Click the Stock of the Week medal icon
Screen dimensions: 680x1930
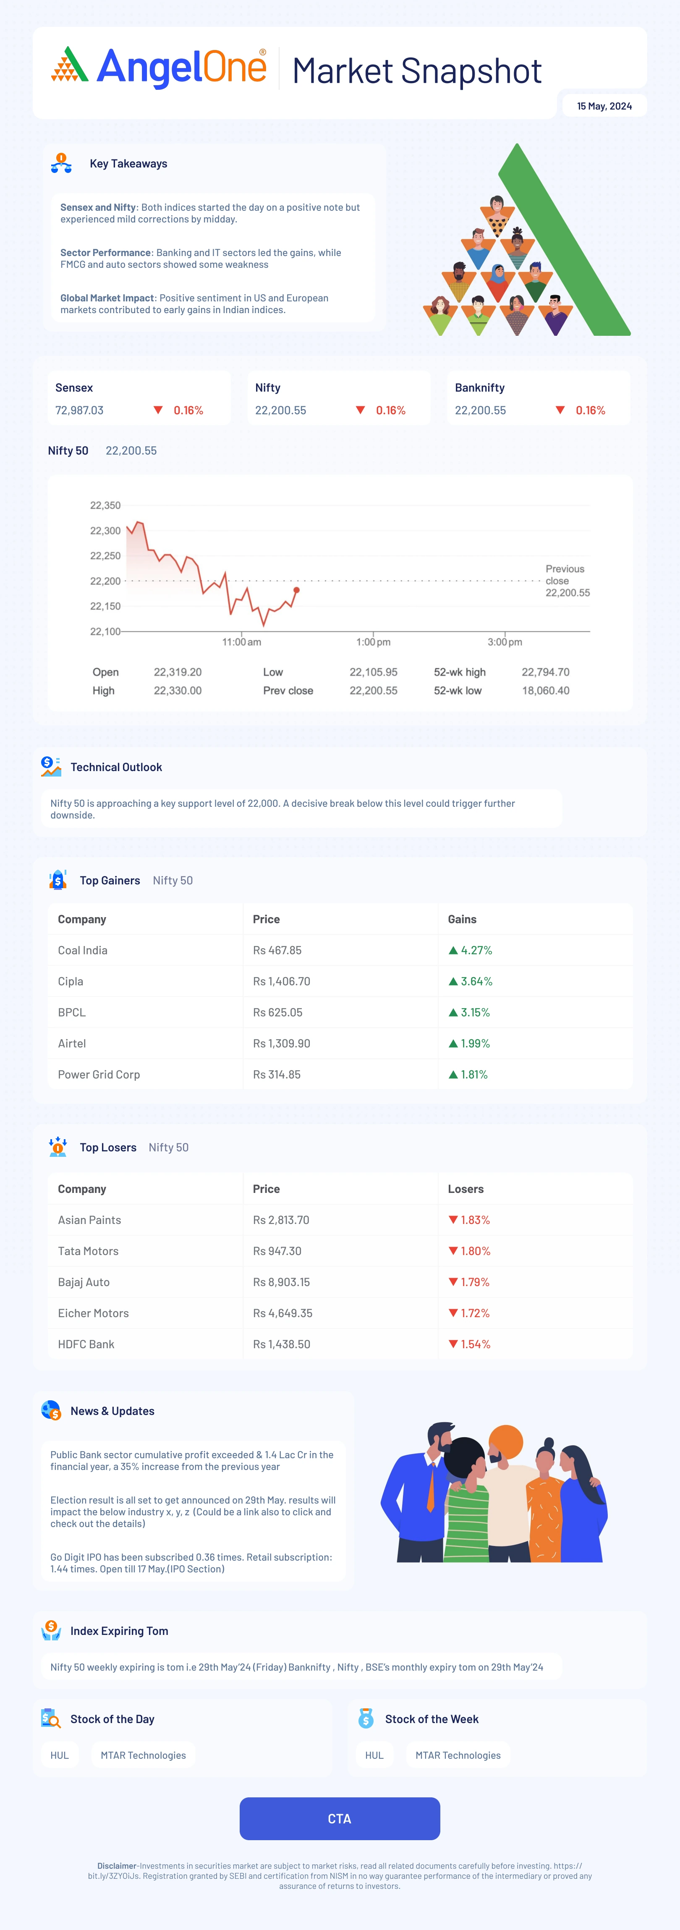(366, 1719)
